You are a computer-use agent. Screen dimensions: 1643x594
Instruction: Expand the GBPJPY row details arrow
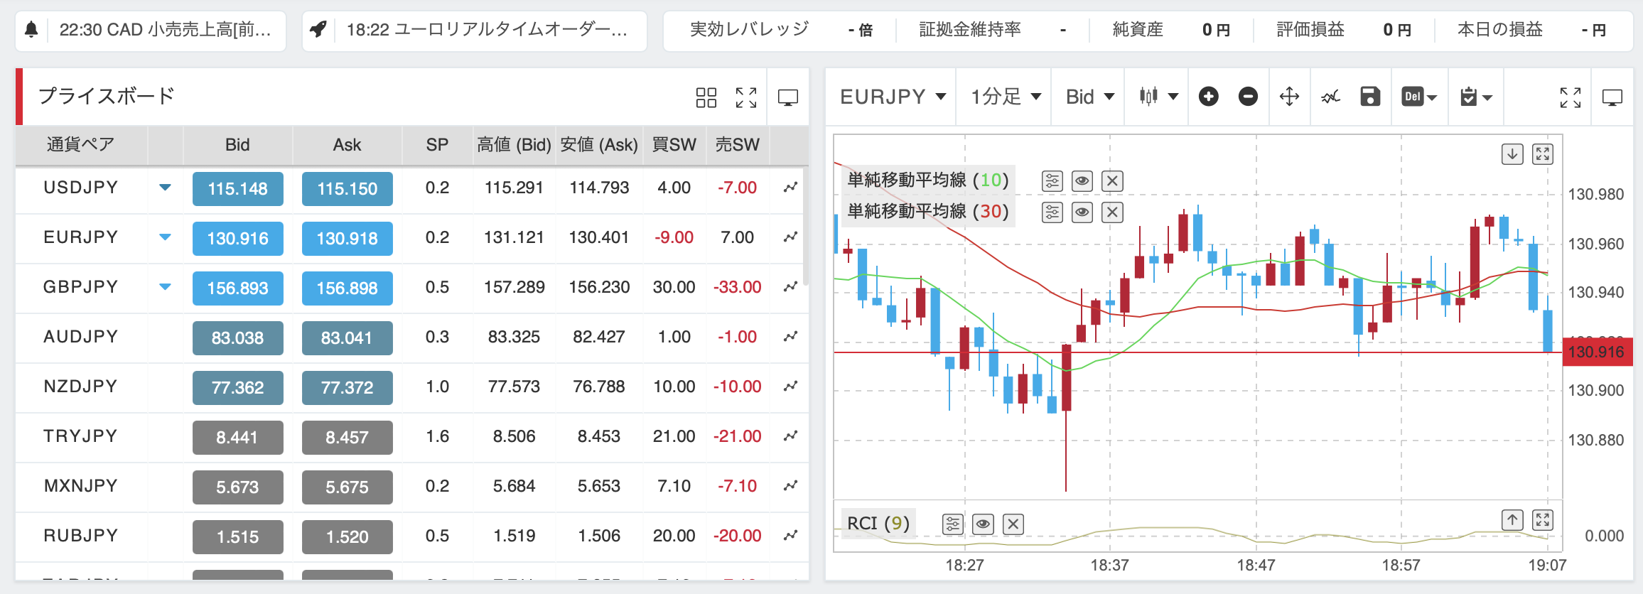pyautogui.click(x=164, y=287)
